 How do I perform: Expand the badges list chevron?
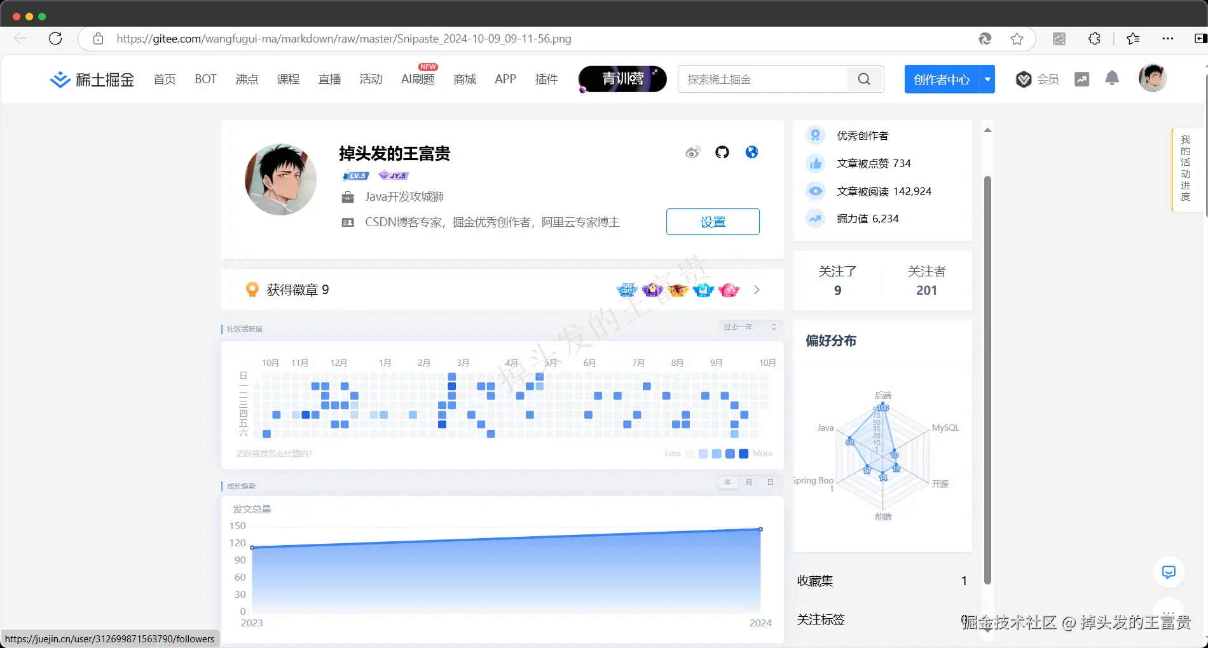coord(757,290)
